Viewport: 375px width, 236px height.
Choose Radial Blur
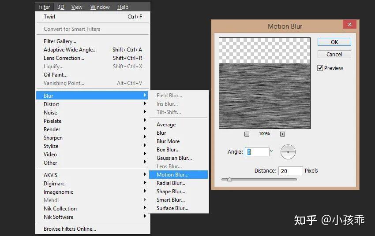click(178, 183)
